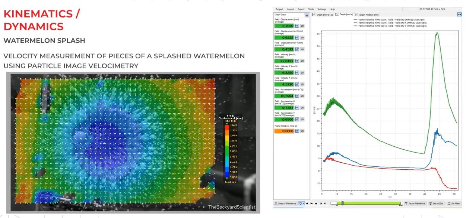Jump to the first frame
Screen dimensions: 466x218
(321, 204)
